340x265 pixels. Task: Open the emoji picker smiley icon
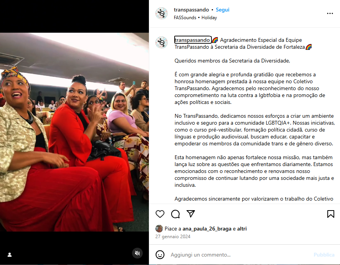coord(160,255)
